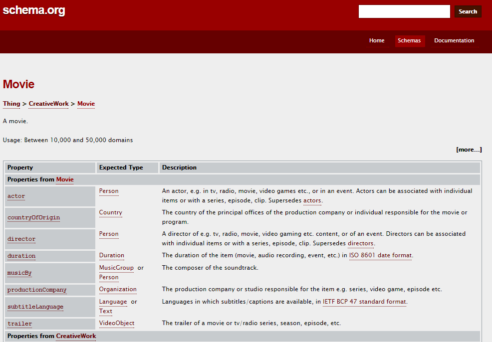Open the IETF BCP 47 standard format link
Screen dimensions: 492x342
(x=365, y=302)
